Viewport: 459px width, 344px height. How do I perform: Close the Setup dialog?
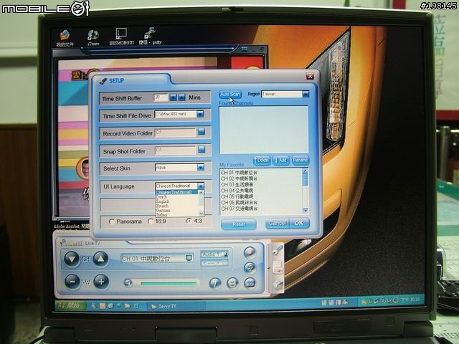310,76
